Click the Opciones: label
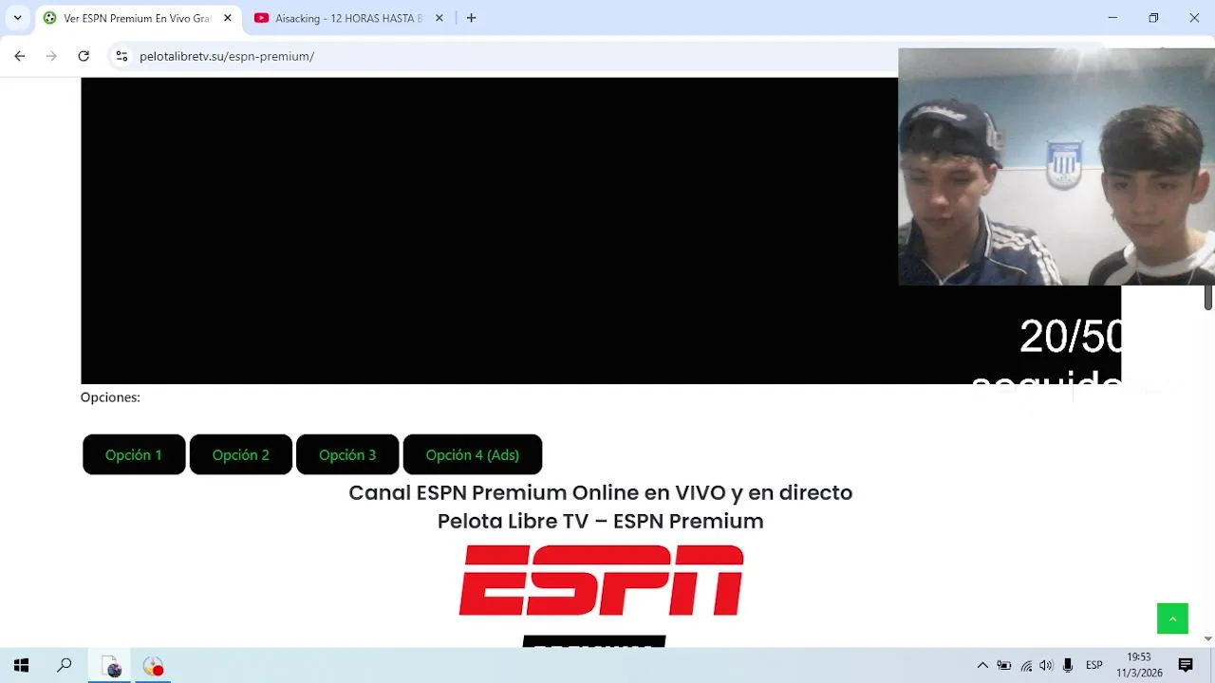 110,397
